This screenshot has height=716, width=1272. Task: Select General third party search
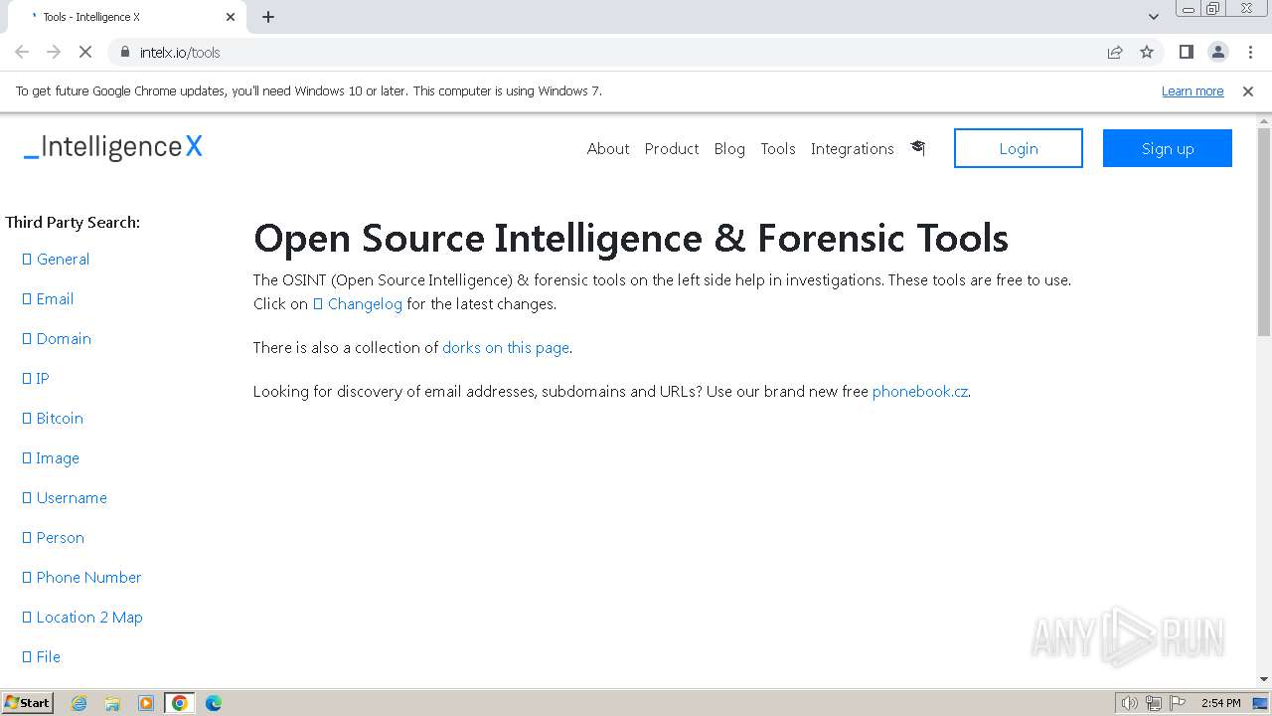(x=56, y=259)
